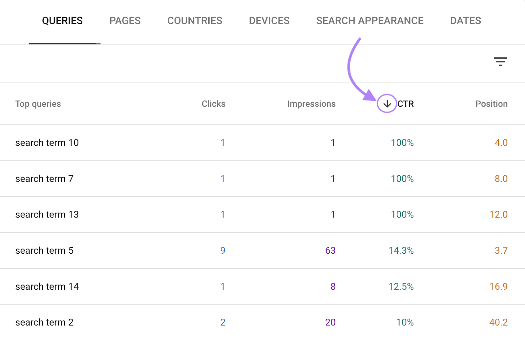Viewport: 525px width, 339px height.
Task: View the Dates tab
Action: coord(465,21)
